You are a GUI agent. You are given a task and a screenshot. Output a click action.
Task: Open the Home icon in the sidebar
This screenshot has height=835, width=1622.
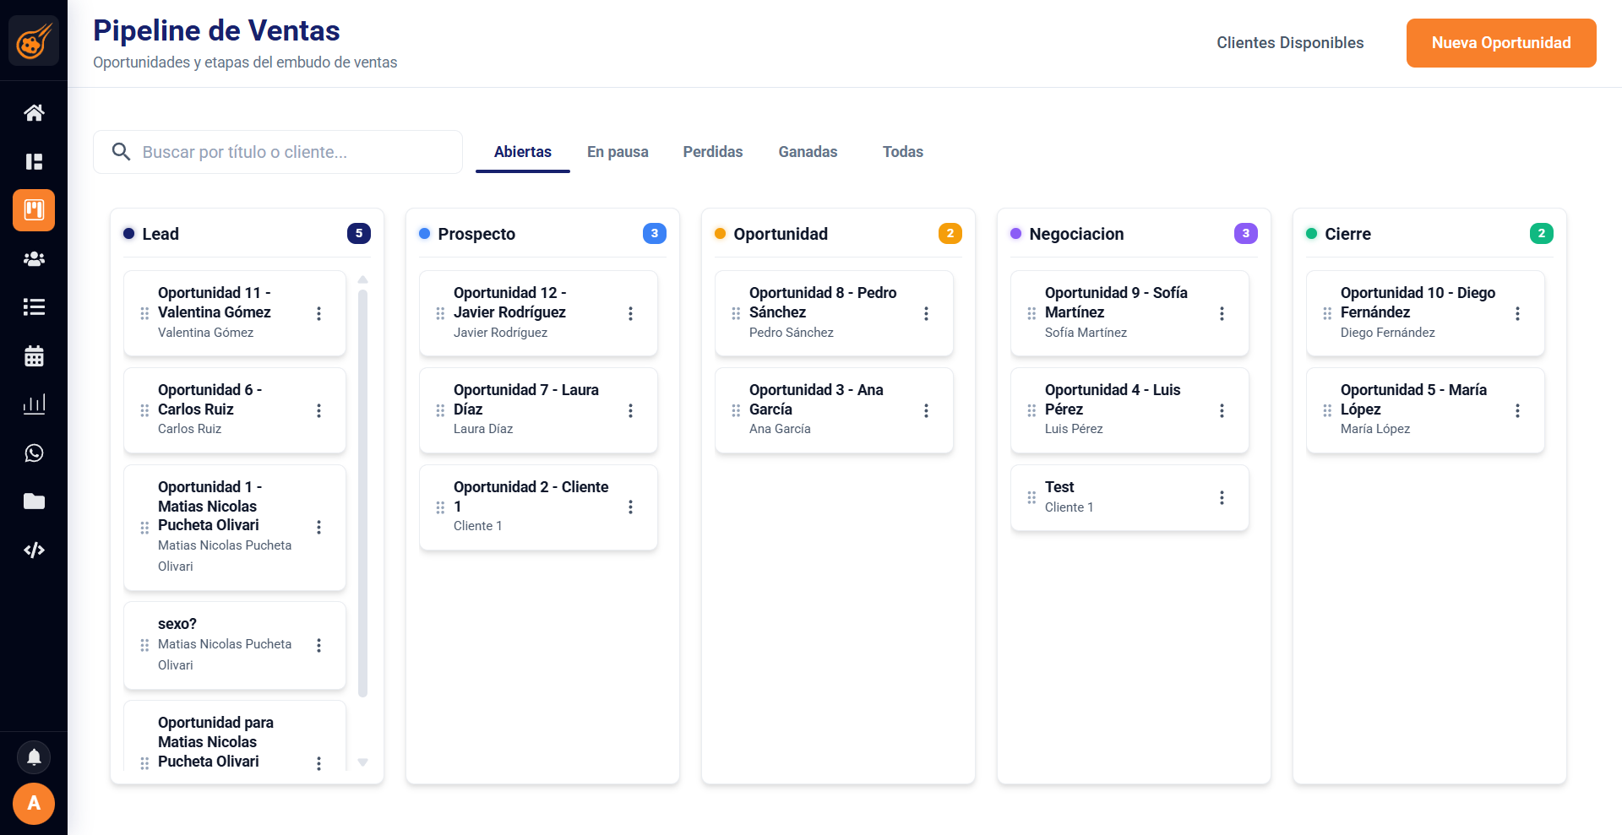[34, 112]
